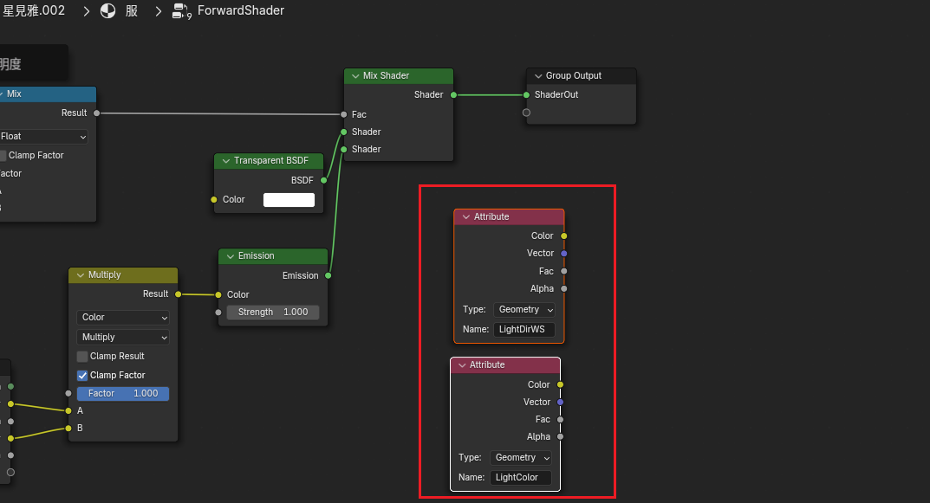This screenshot has height=503, width=930.
Task: Click the 服 material breadcrumb item
Action: coord(132,11)
